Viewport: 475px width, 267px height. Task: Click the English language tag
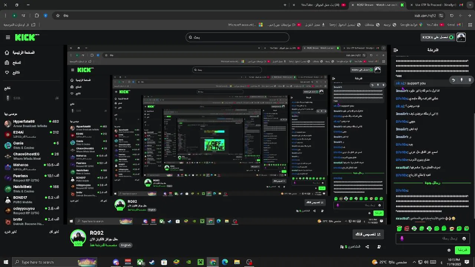click(125, 245)
